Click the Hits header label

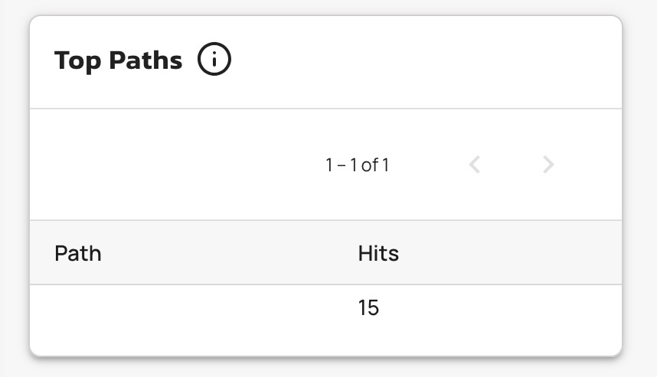click(378, 253)
